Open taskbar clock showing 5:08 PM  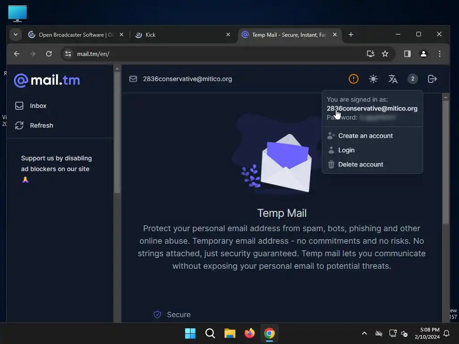pyautogui.click(x=427, y=333)
